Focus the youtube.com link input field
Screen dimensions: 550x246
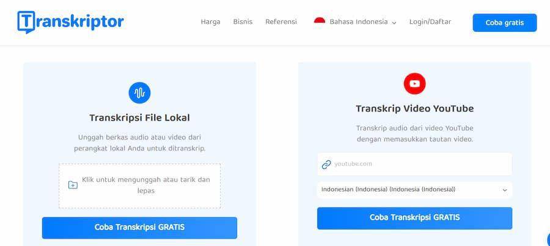point(414,164)
